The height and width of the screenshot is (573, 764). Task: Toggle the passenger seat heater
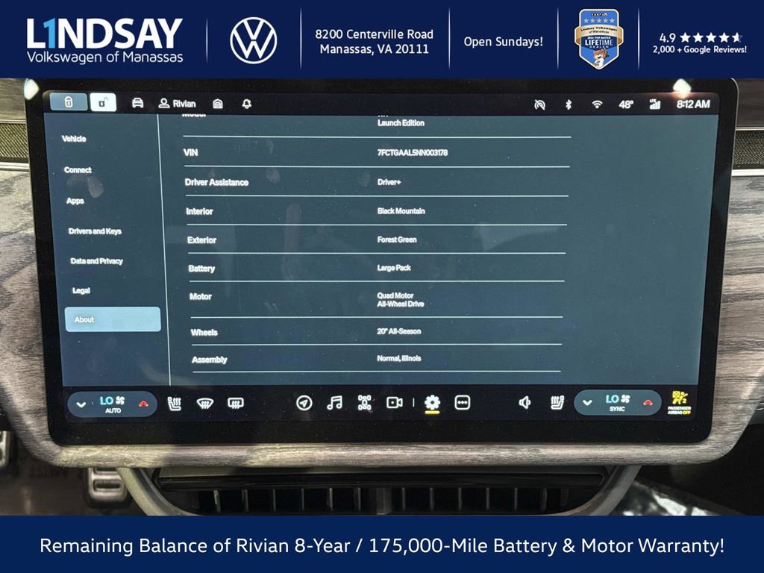(x=555, y=402)
